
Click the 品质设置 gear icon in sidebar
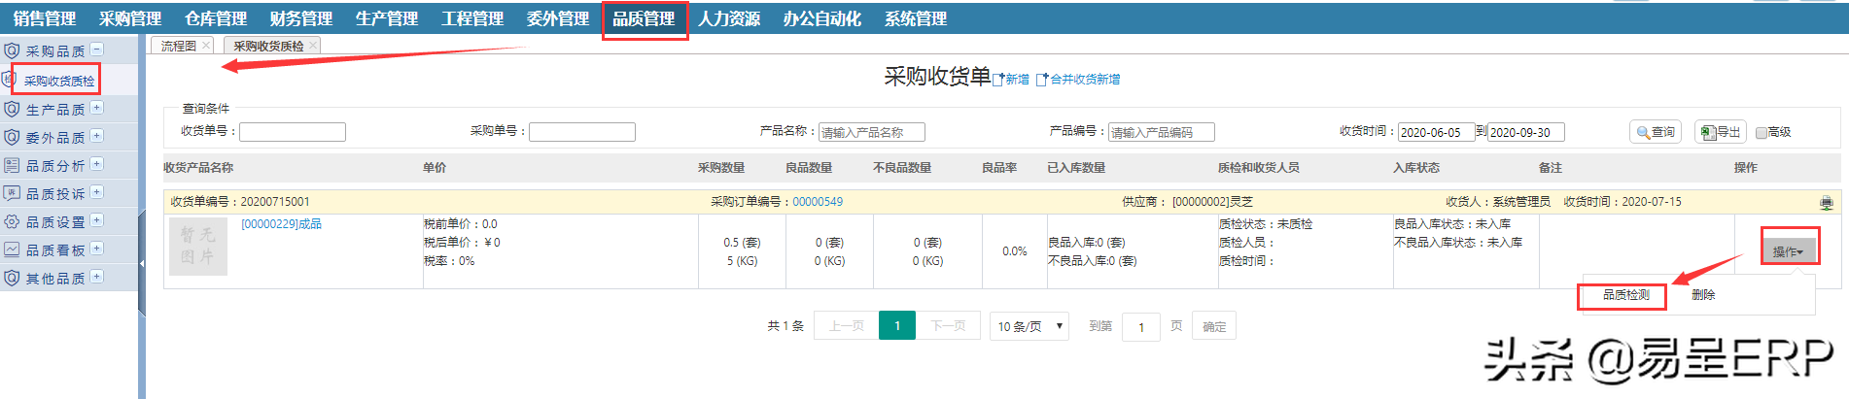point(12,221)
